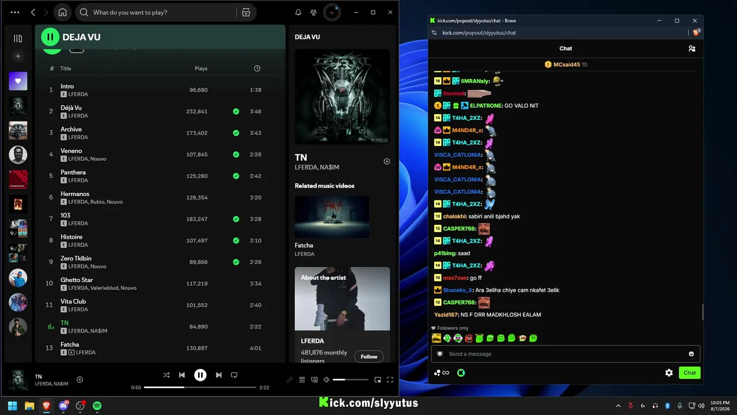The image size is (737, 415).
Task: Skip to next track
Action: pyautogui.click(x=219, y=375)
